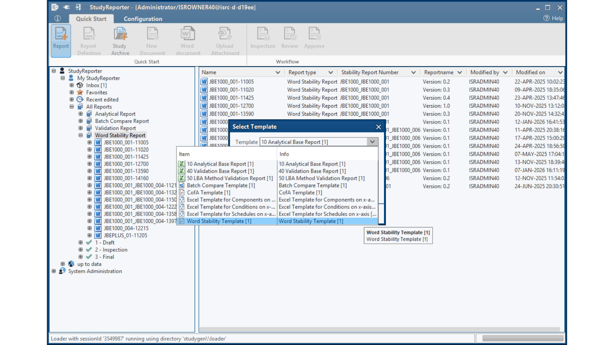Screen dimensions: 614x345
Task: Click the horizontal scrollbar under report list
Action: pyautogui.click(x=379, y=329)
